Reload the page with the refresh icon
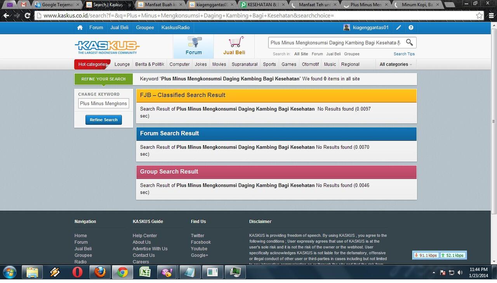Screen dimensions: 497x283 (27, 16)
